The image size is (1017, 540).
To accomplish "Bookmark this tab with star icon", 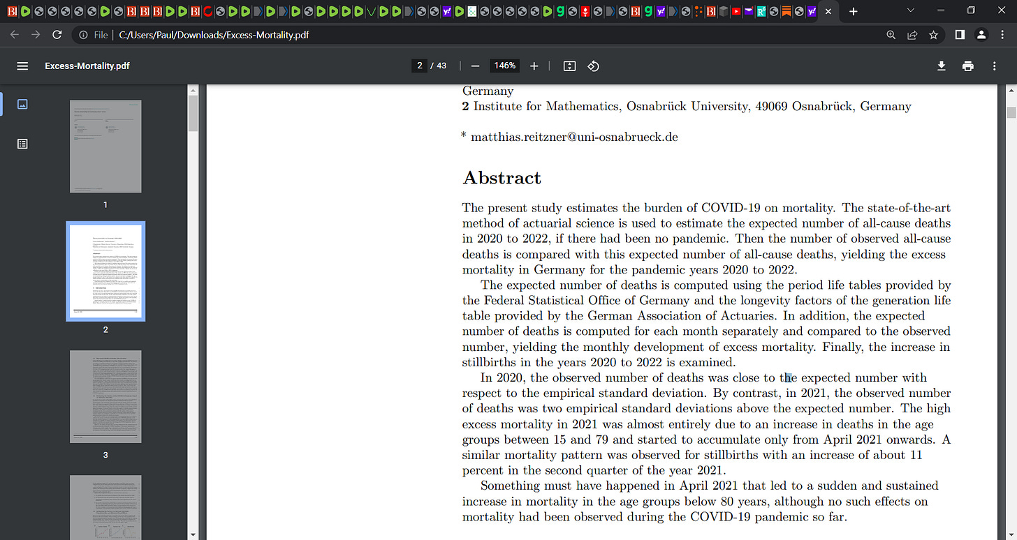I will [933, 34].
